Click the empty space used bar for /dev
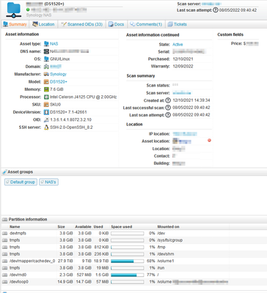 click(127, 234)
